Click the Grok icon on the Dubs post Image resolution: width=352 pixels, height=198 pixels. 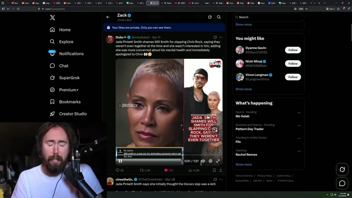[x=215, y=37]
